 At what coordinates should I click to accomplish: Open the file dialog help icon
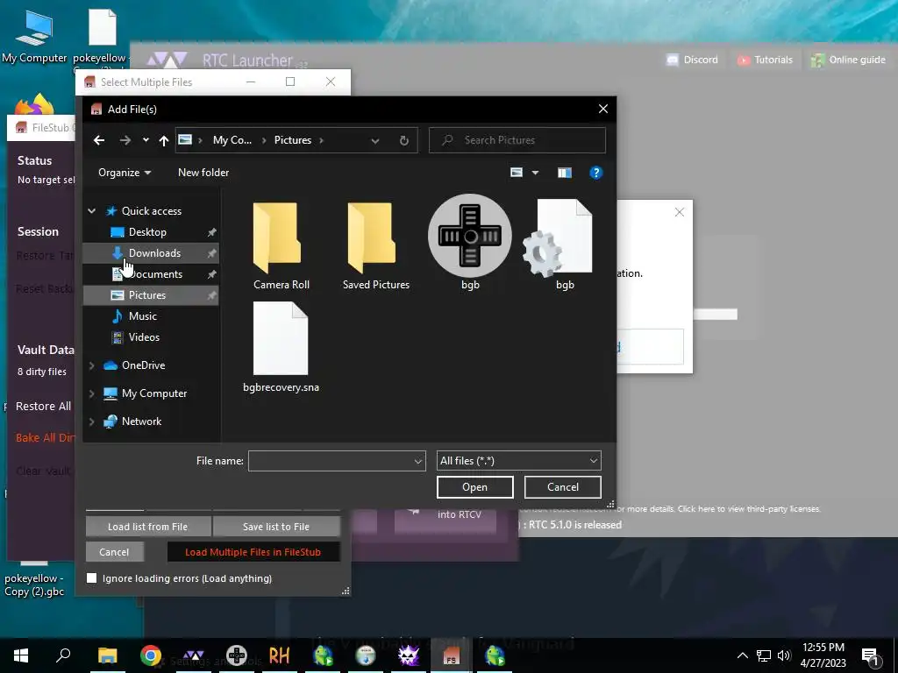595,173
